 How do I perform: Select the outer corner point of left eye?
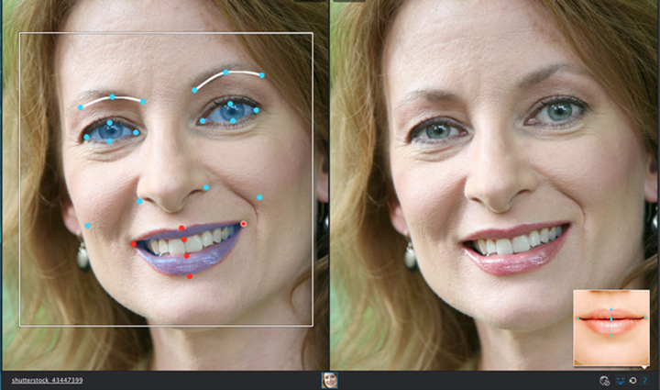(85, 138)
